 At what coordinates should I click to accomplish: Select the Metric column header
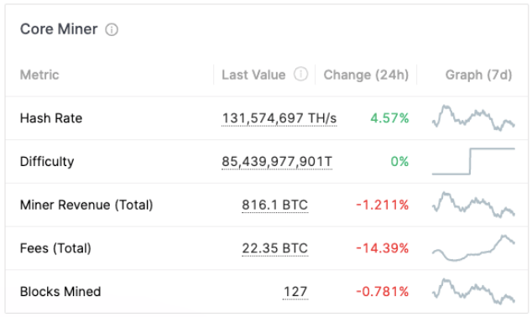click(39, 75)
